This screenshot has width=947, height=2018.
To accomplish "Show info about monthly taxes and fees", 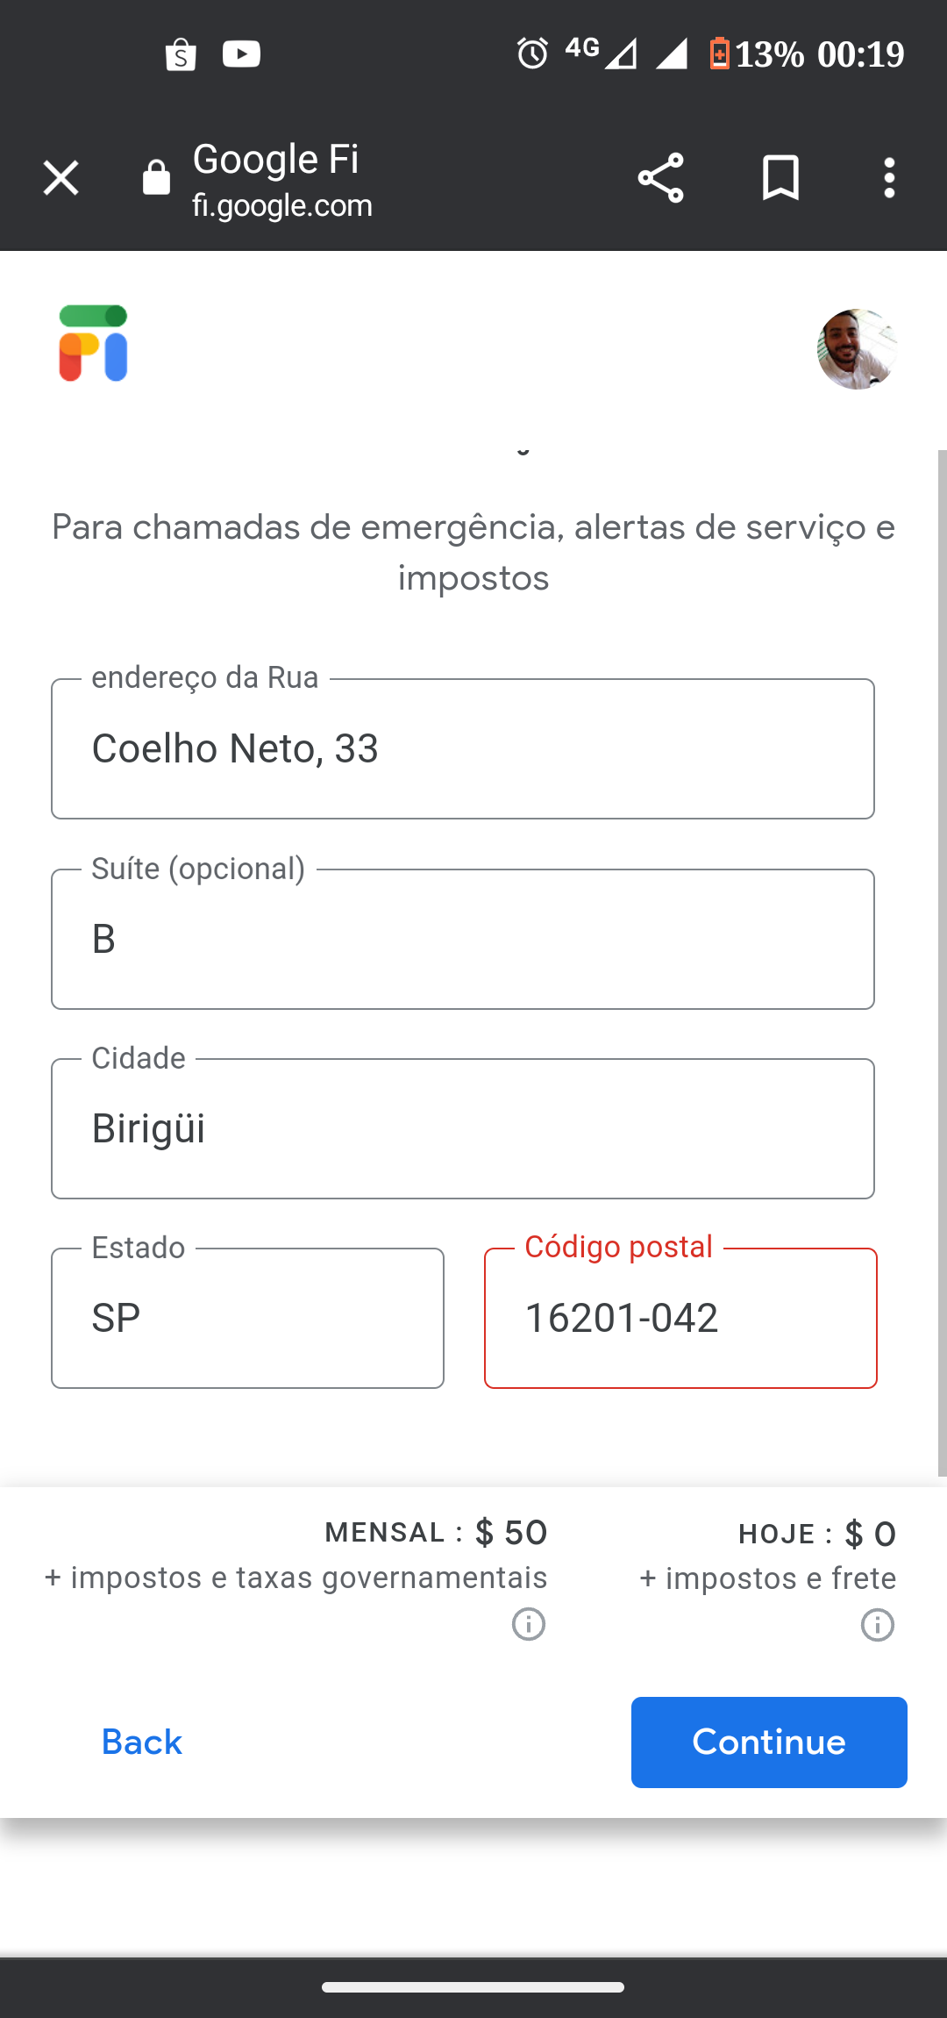I will tap(529, 1624).
